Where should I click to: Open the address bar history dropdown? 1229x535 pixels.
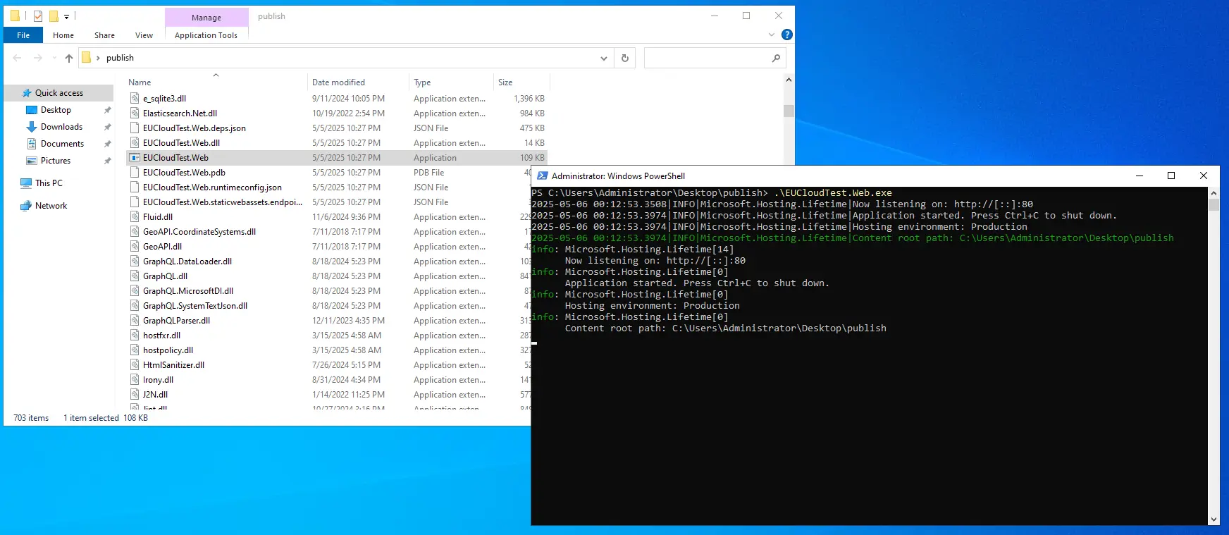(x=604, y=58)
